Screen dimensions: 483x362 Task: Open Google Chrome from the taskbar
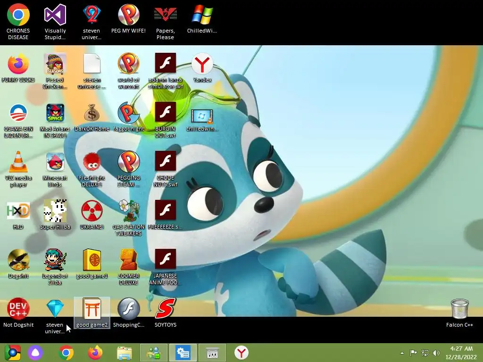tap(66, 353)
